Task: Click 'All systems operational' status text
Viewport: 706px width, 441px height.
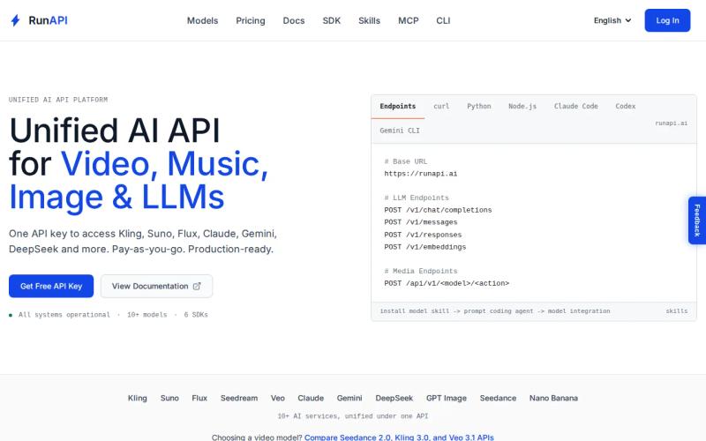Action: click(64, 315)
